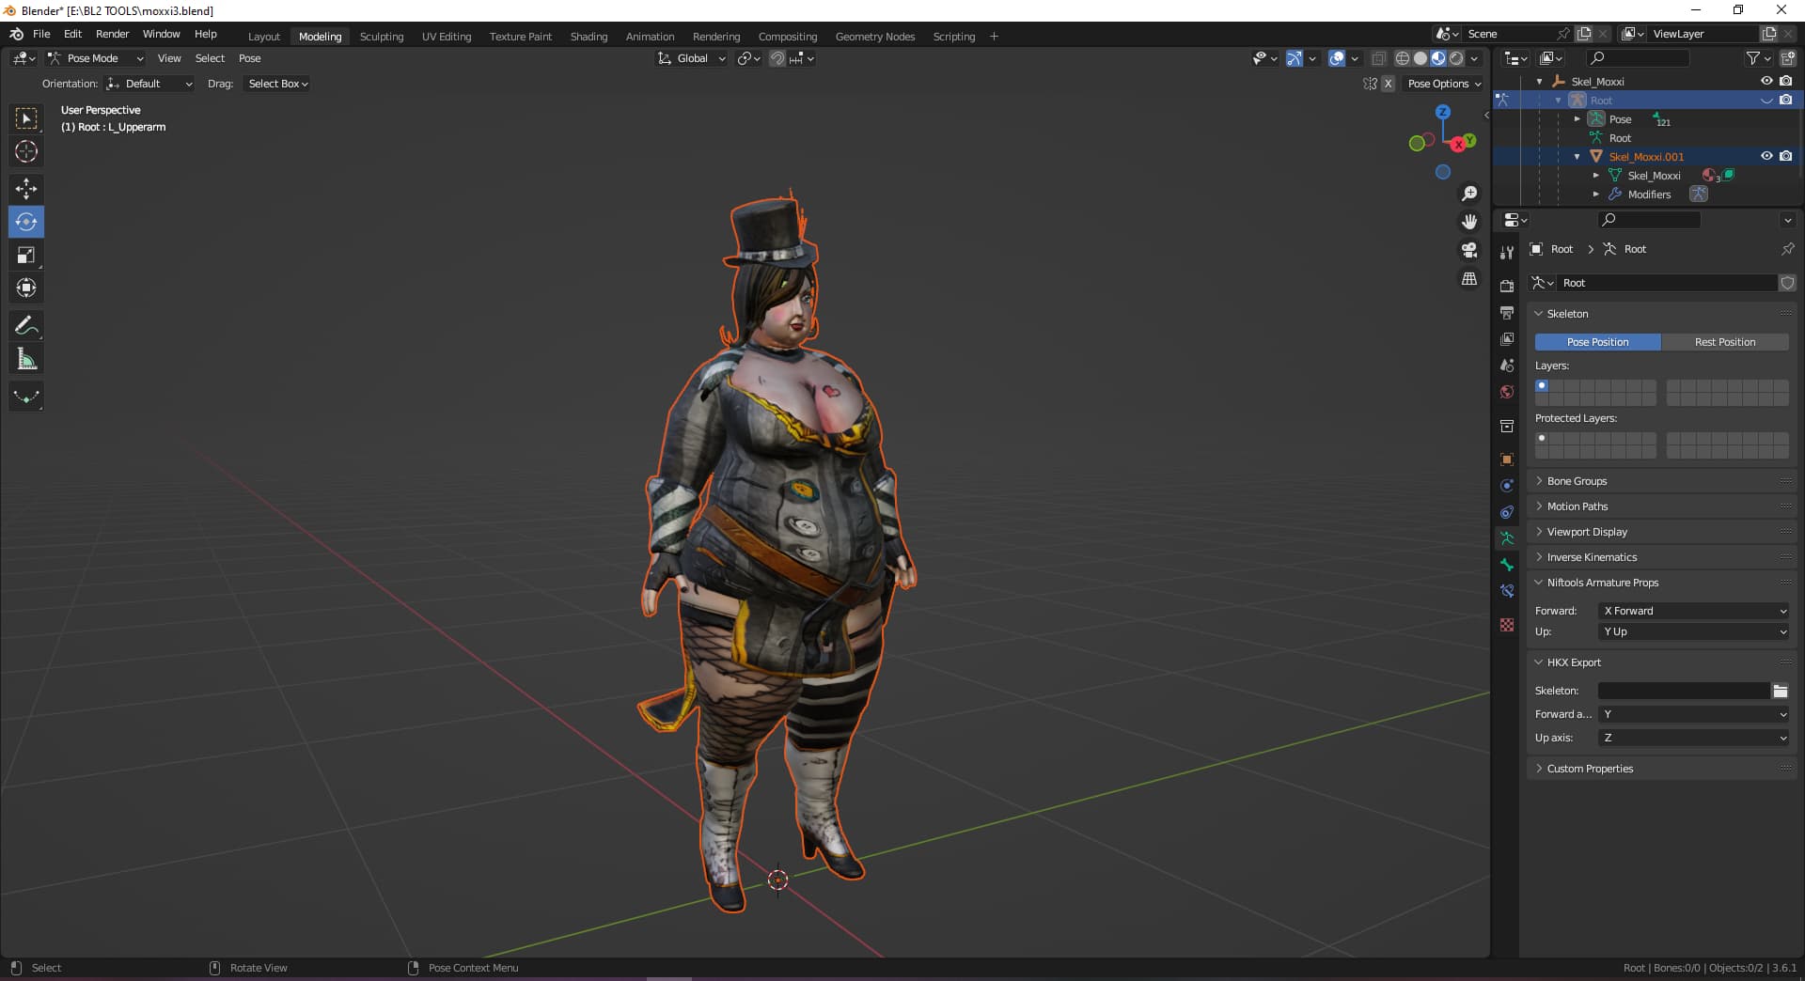Viewport: 1805px width, 981px height.
Task: Open the Pose Mode dropdown
Action: tap(94, 58)
